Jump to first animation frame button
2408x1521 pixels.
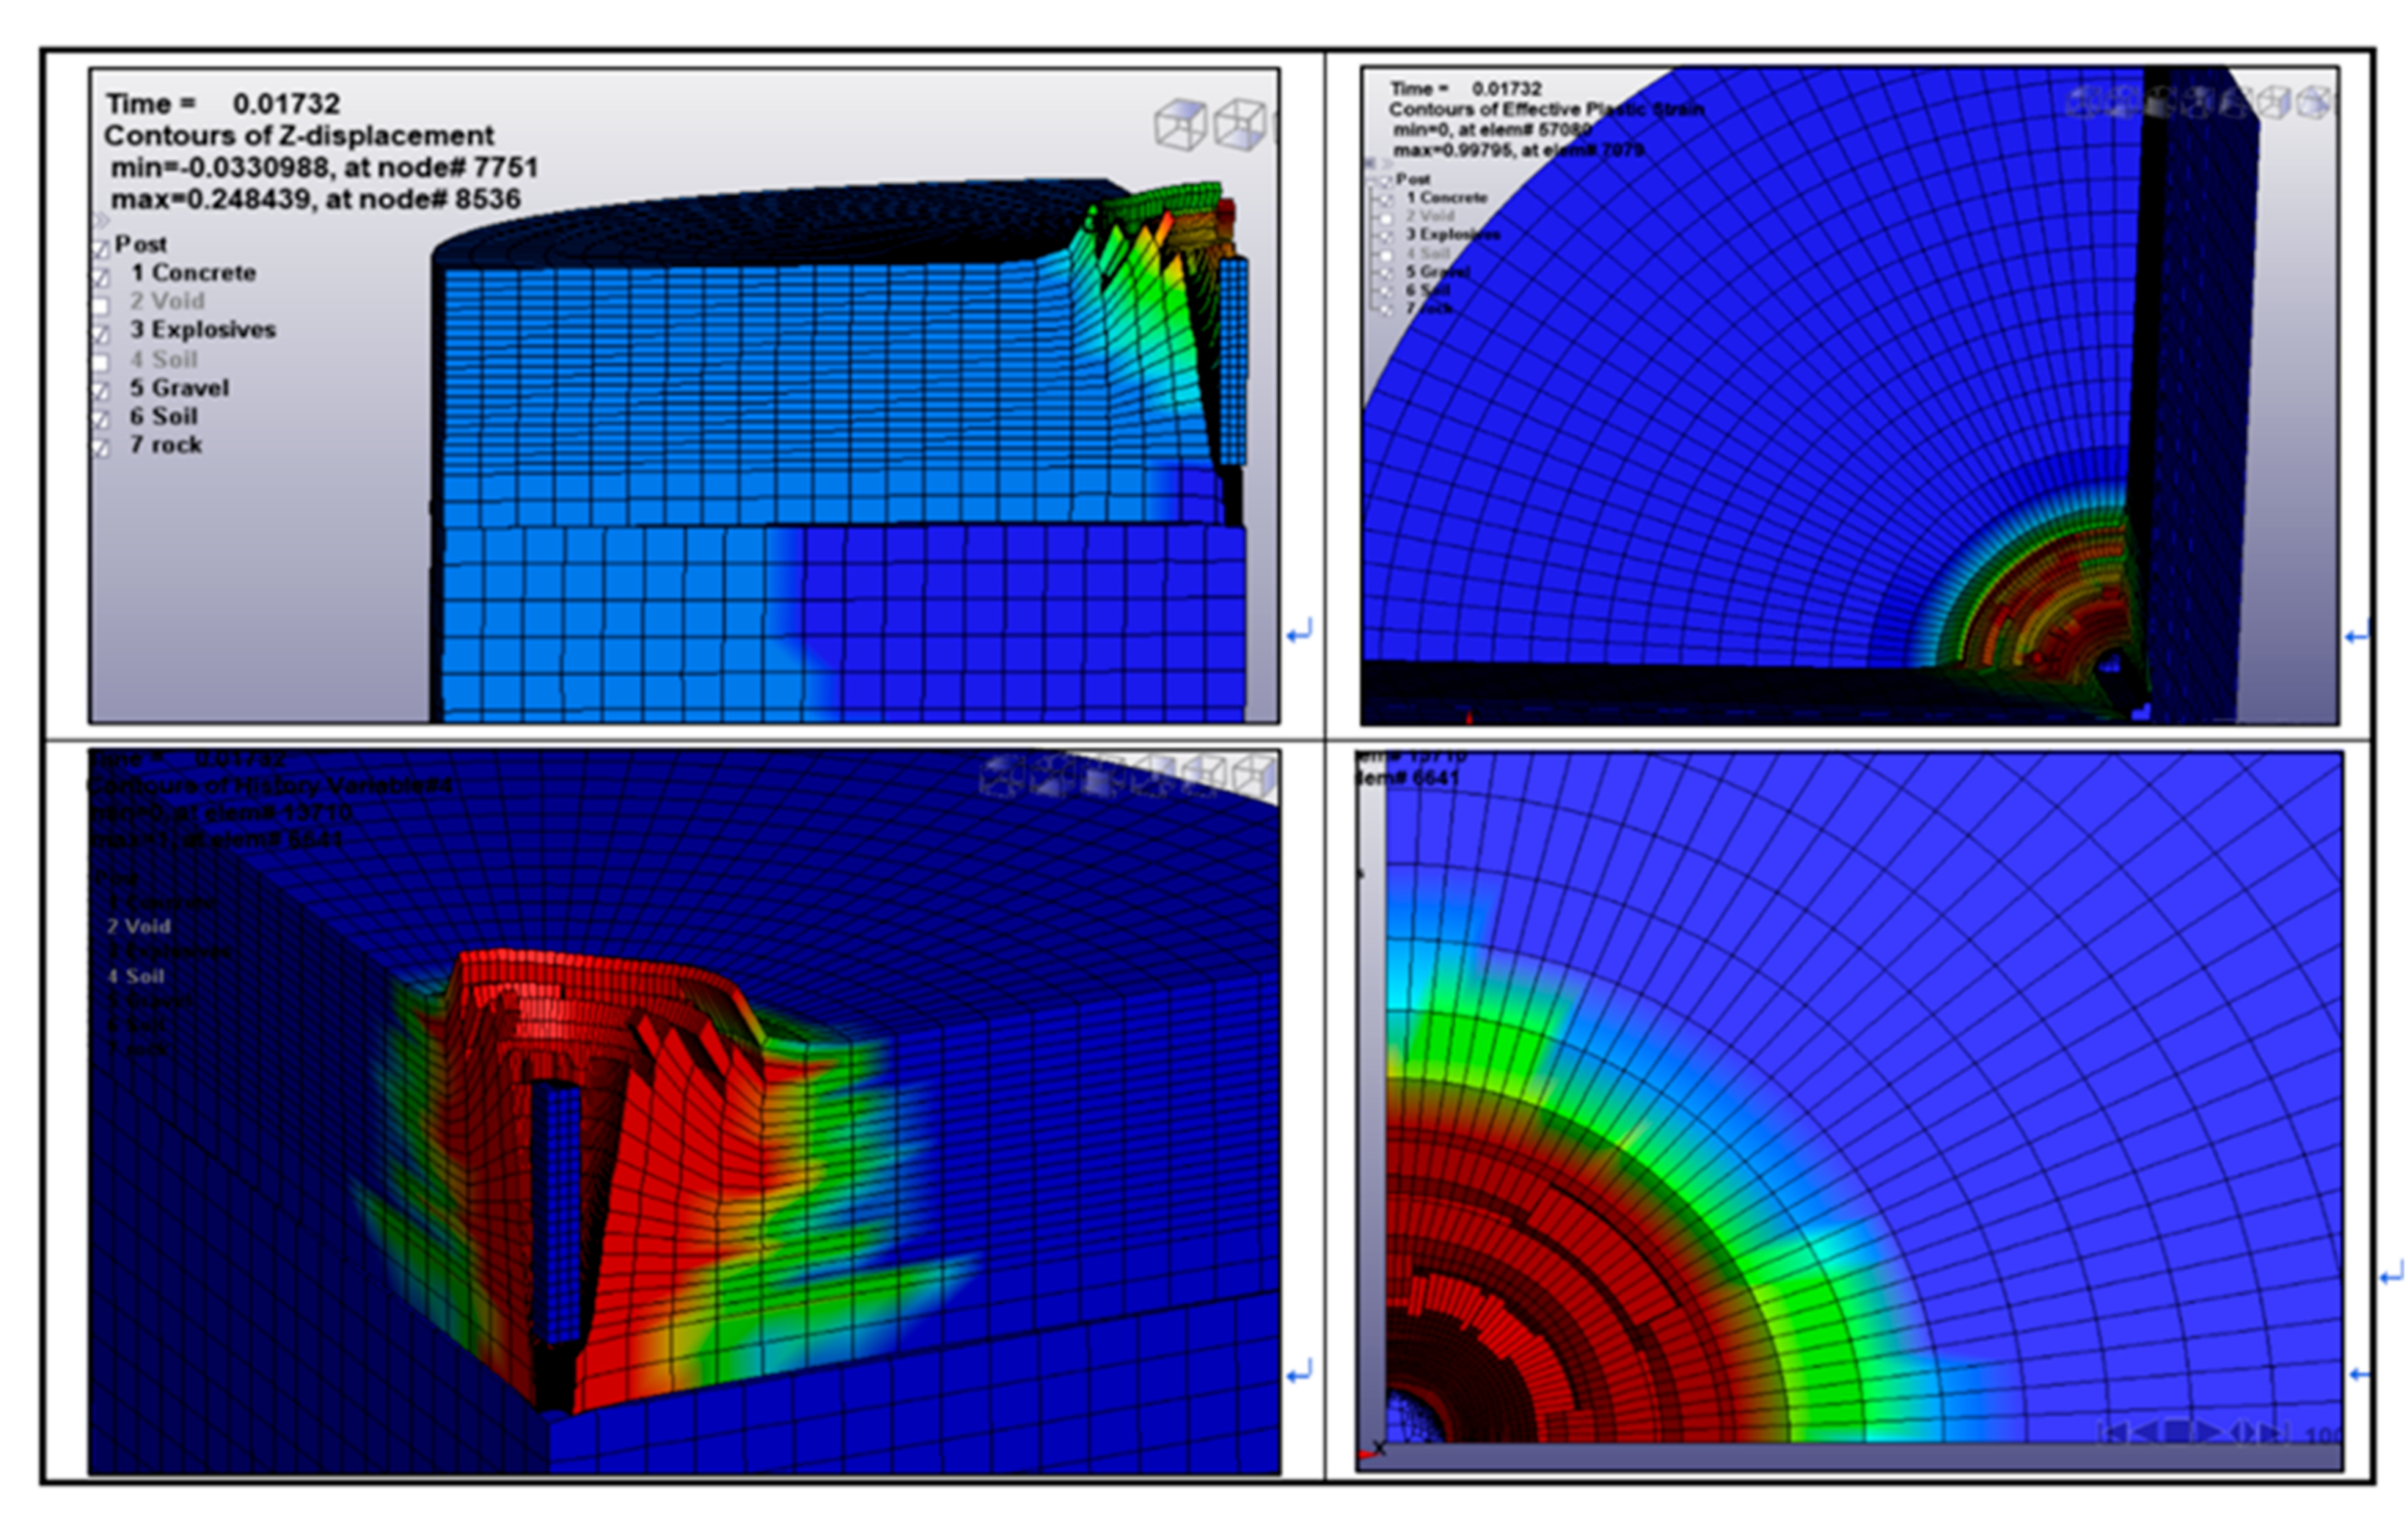pyautogui.click(x=2113, y=1432)
